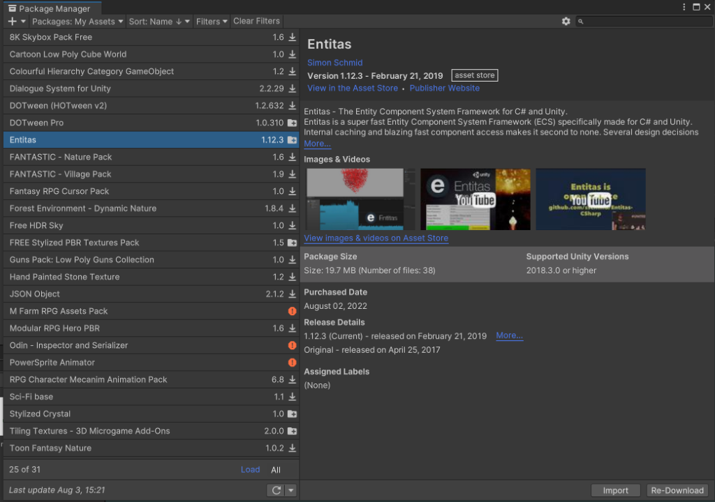Download Guns Pack: Low Poly Guns Collection
The height and width of the screenshot is (502, 715).
(293, 259)
